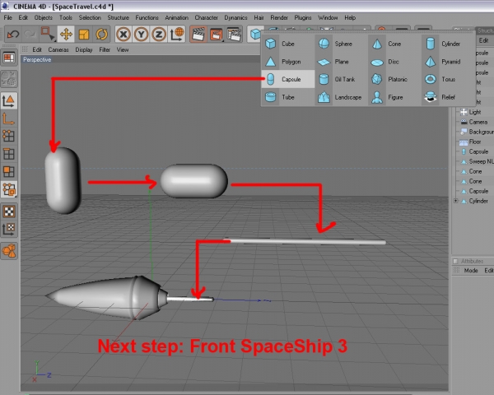Add a Polygon primitive
494x395 pixels.
pos(287,62)
